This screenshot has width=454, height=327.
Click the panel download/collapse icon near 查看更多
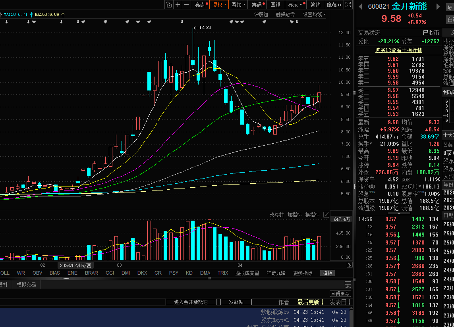point(348,285)
